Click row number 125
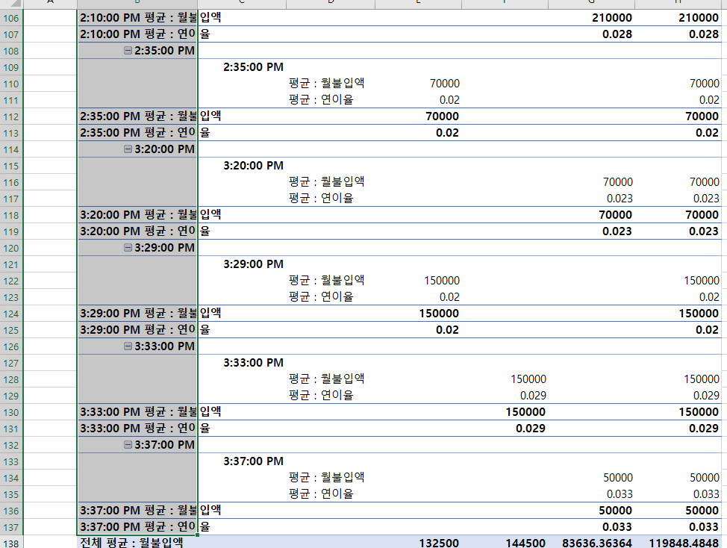Screen dimensions: 727x548 point(12,330)
